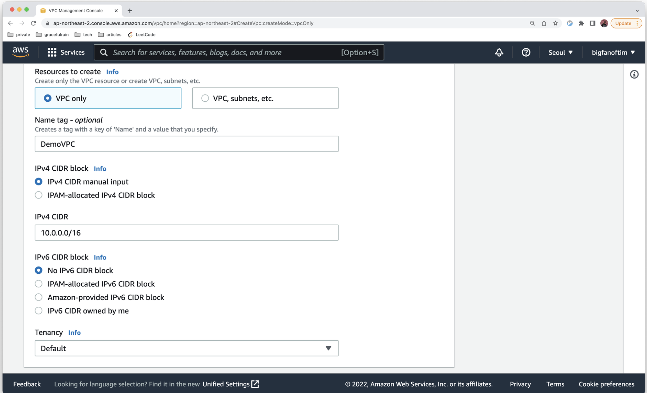This screenshot has width=647, height=393.
Task: Expand the Tenancy Default dropdown
Action: 186,348
